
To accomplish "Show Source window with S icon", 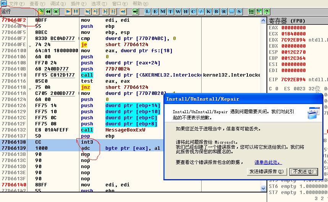I will click(239, 11).
